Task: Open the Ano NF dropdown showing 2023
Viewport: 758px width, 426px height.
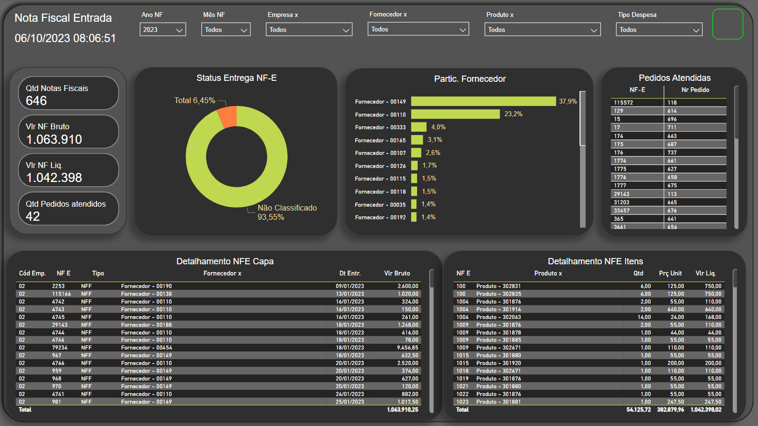Action: click(x=162, y=30)
